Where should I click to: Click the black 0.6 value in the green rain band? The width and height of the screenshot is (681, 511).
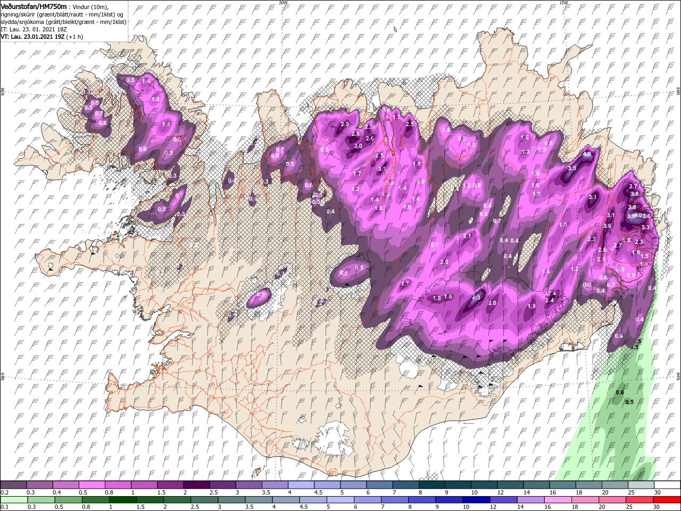(x=619, y=393)
